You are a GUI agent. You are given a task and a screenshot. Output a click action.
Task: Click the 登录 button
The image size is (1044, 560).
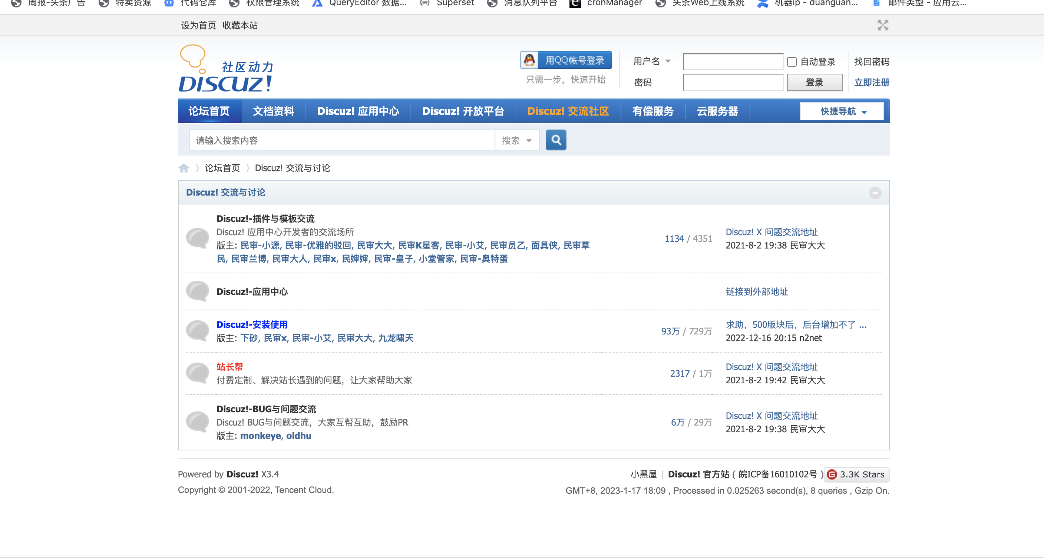tap(815, 83)
